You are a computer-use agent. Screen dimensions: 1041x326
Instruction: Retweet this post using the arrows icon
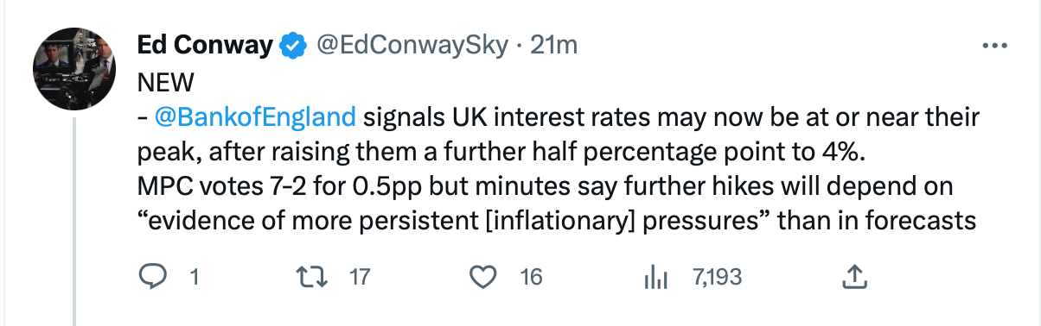[x=307, y=277]
